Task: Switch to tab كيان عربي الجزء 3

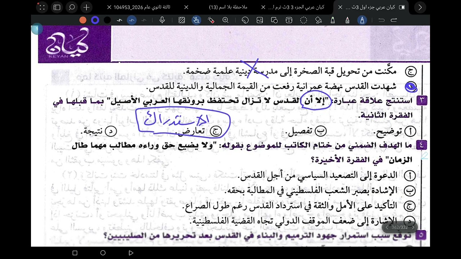Action: pyautogui.click(x=296, y=7)
